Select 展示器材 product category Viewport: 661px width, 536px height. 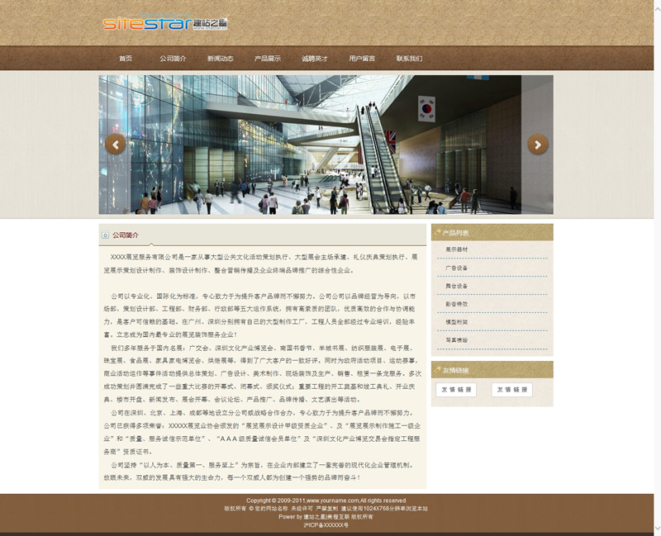coord(457,249)
